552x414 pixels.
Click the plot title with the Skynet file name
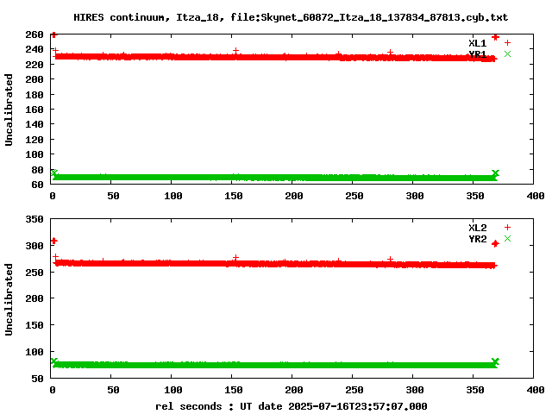pos(291,17)
